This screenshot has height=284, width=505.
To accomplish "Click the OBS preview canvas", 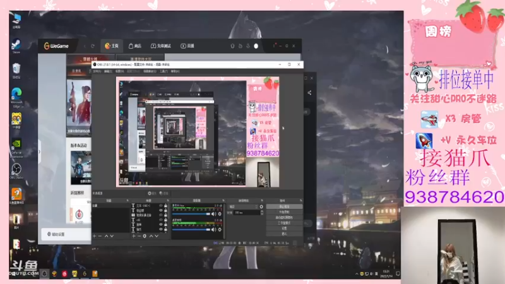I will pos(198,132).
